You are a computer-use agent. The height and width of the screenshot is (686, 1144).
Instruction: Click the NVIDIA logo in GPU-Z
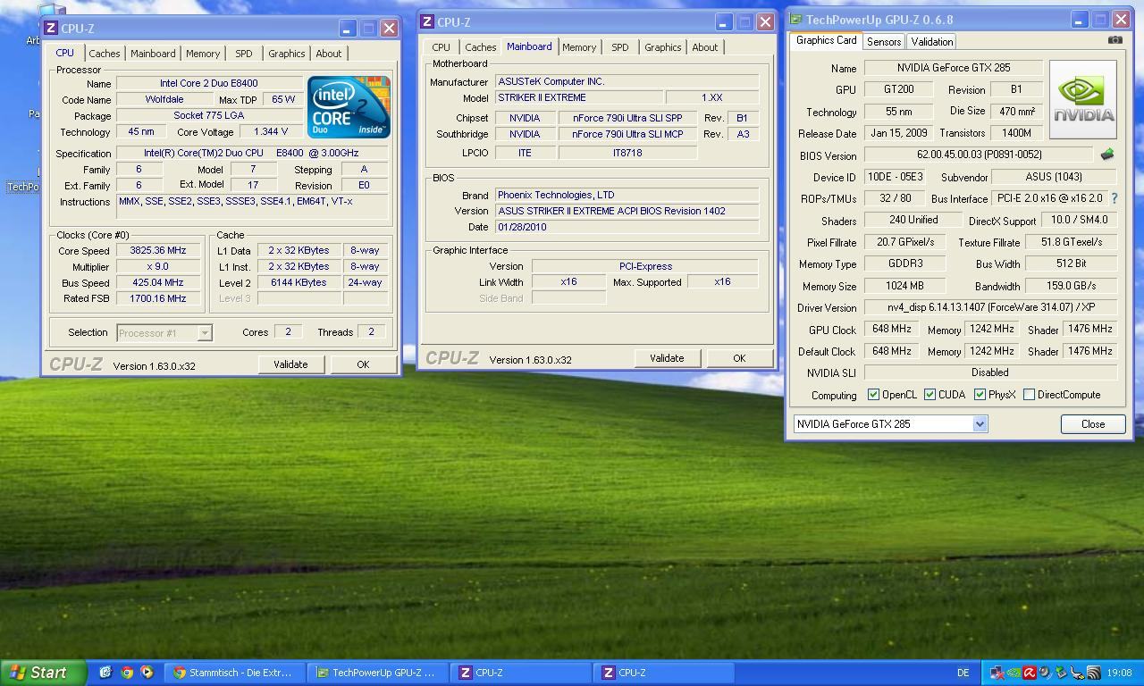pyautogui.click(x=1082, y=99)
